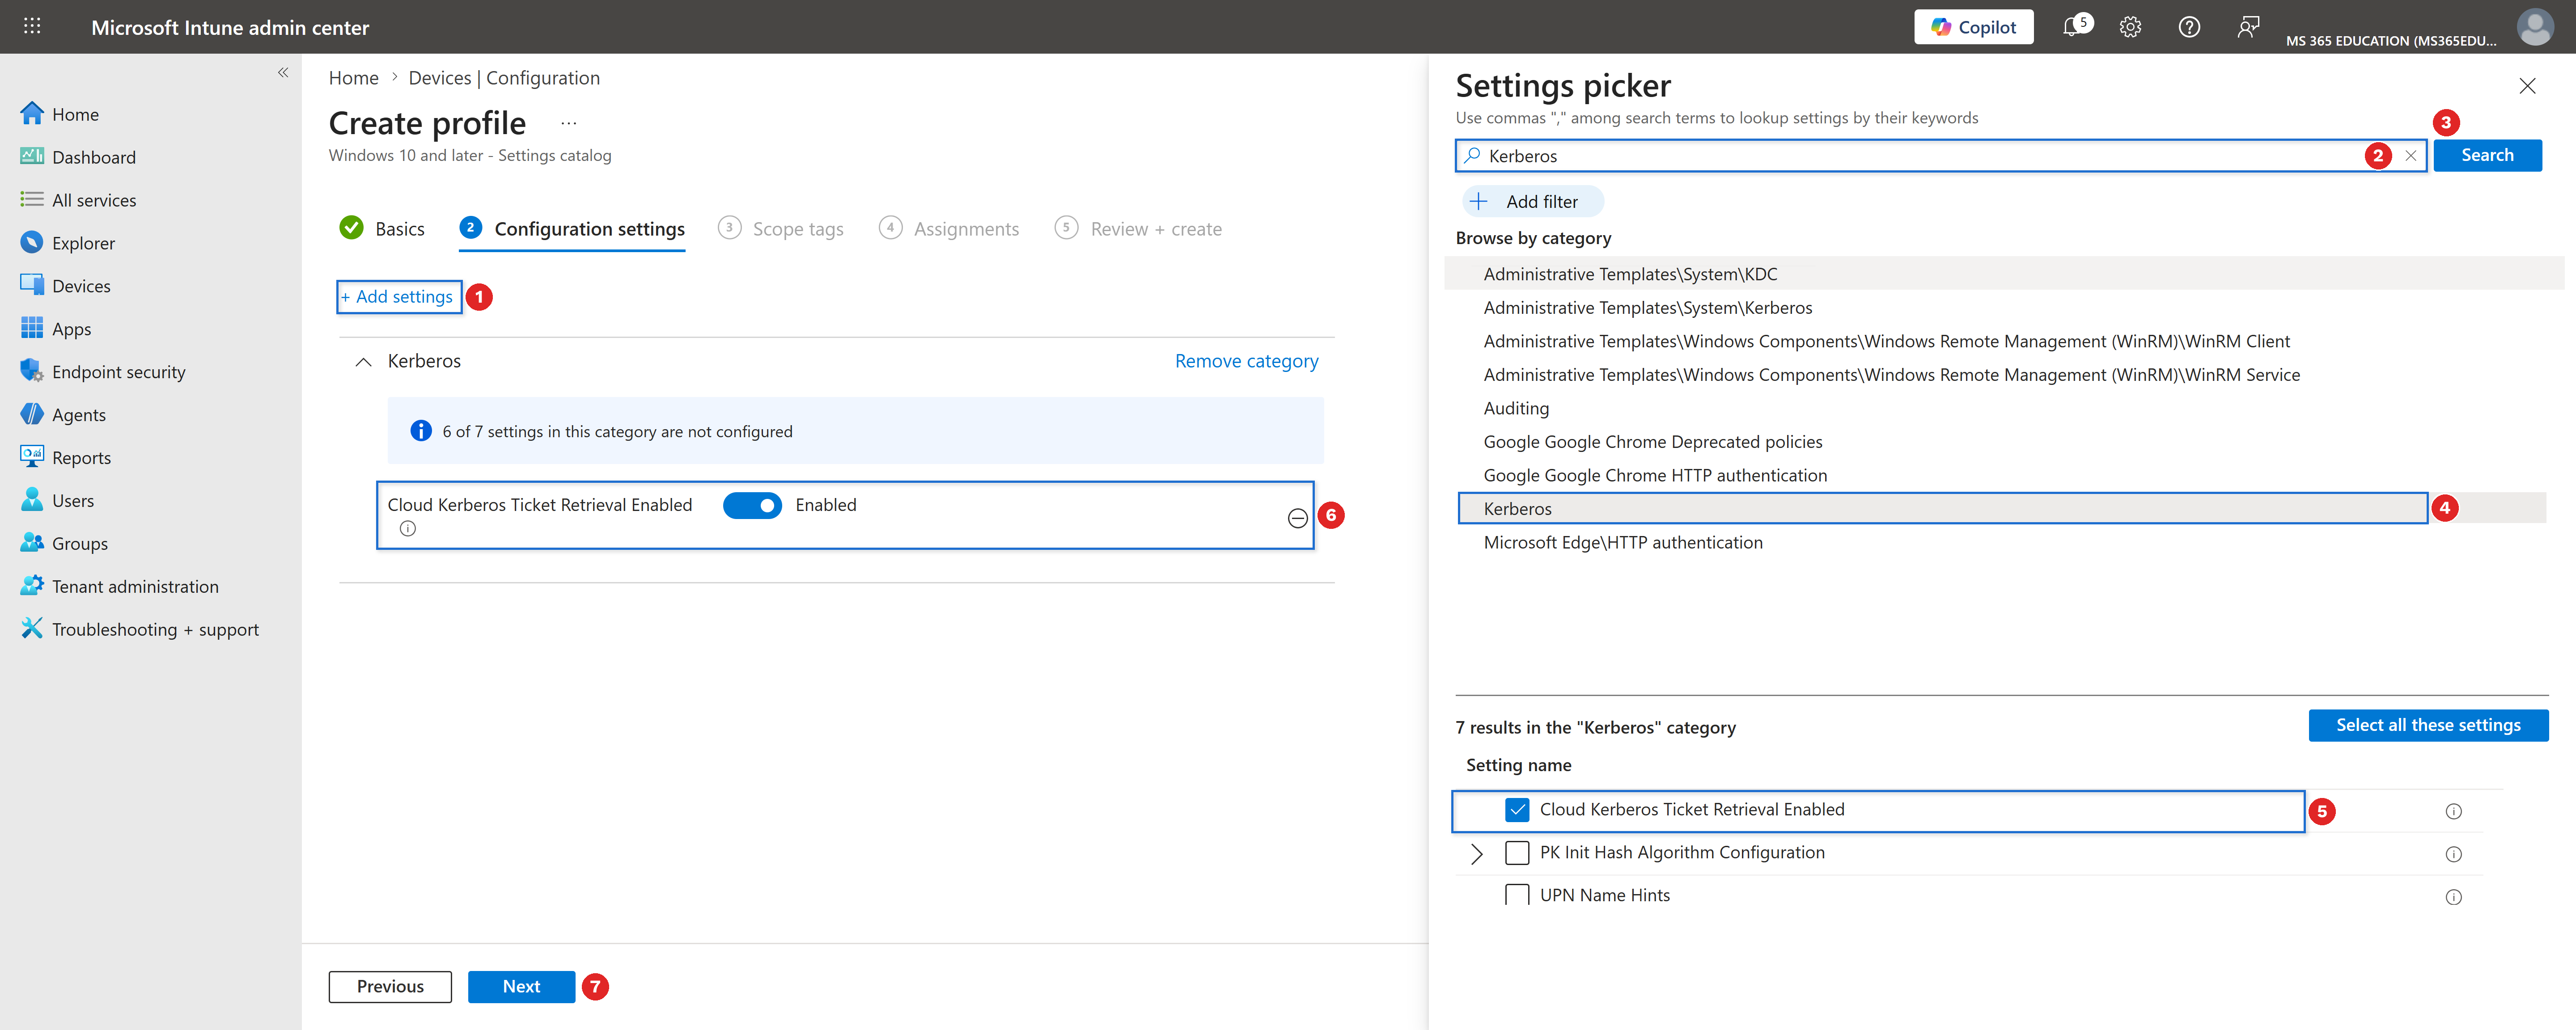
Task: Uncheck Cloud Kerberos Ticket Retrieval Enabled checkbox
Action: [1516, 810]
